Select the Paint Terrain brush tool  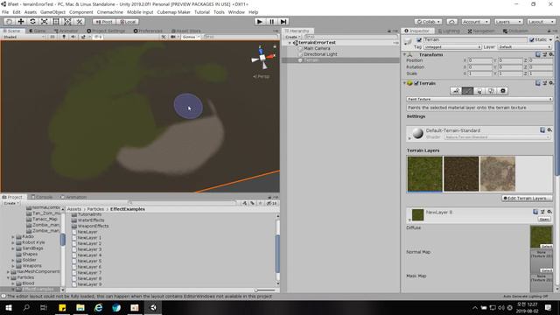tap(467, 91)
